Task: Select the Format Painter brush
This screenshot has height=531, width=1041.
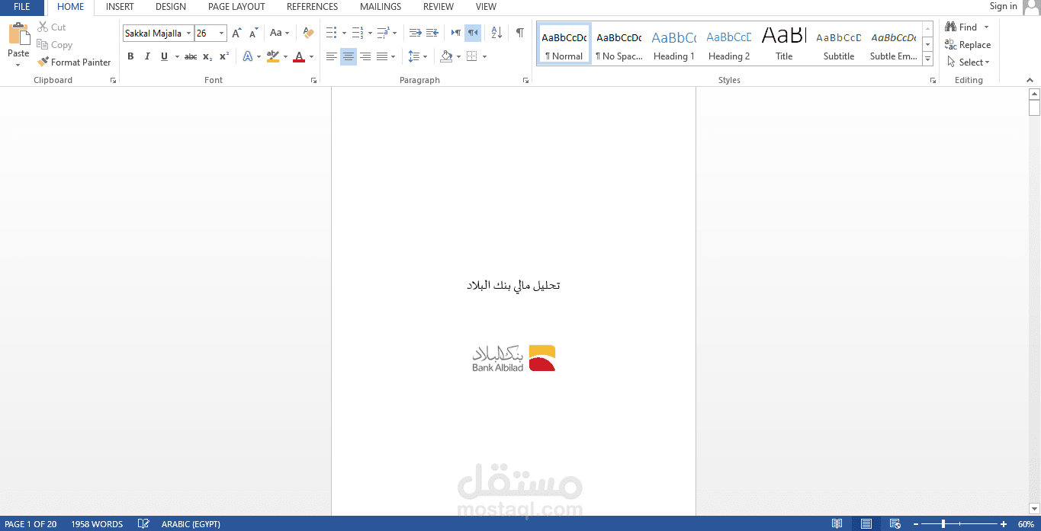Action: (43, 62)
